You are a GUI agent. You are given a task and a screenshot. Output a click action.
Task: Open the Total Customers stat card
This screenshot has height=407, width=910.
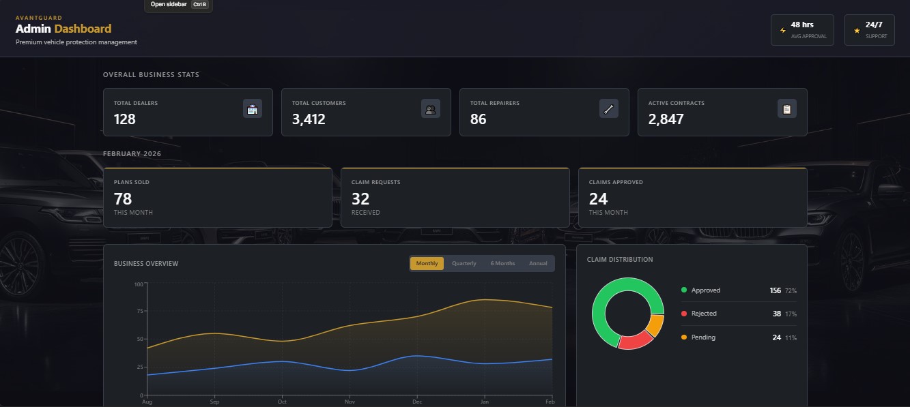[x=366, y=112]
